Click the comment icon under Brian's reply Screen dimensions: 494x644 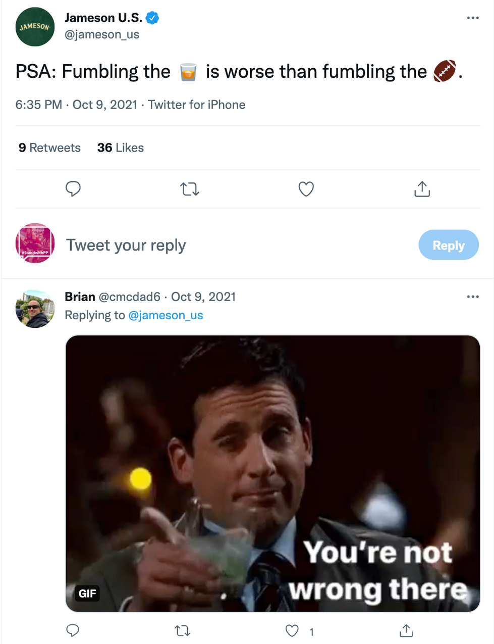(73, 630)
